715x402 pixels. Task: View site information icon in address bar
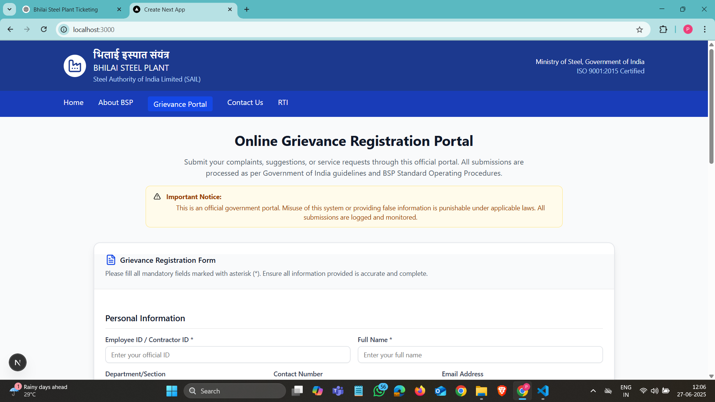coord(64,29)
